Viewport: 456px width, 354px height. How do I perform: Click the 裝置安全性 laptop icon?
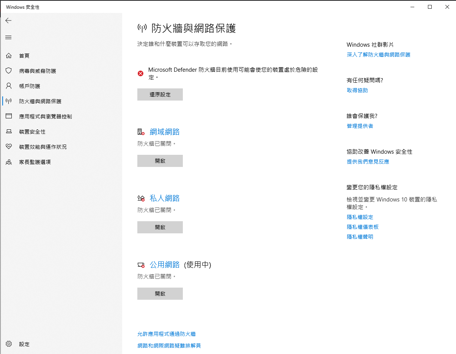(x=9, y=132)
